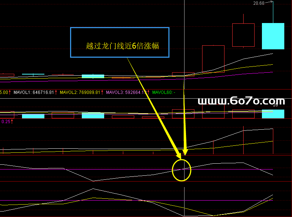292x217 pixels.
Task: Select the MAVOL2 indicator label
Action: (69, 92)
